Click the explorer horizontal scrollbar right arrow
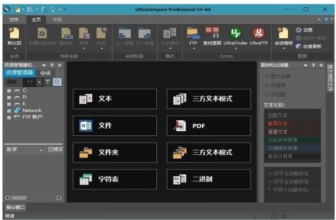336x220 pixels. pos(59,198)
